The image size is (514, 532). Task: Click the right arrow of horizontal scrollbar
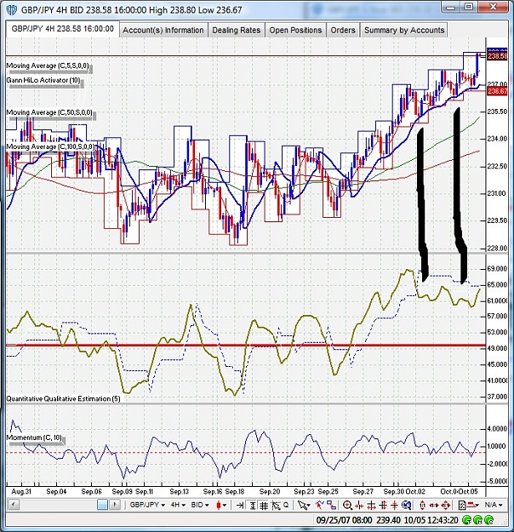pyautogui.click(x=115, y=505)
